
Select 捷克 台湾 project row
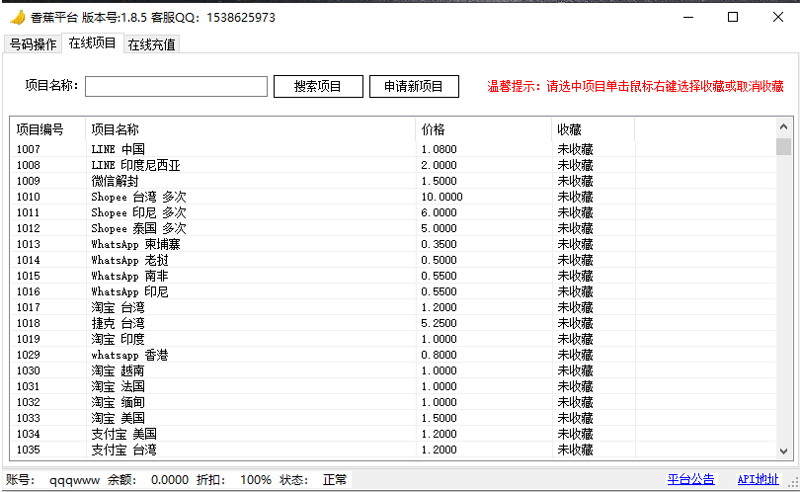click(393, 323)
